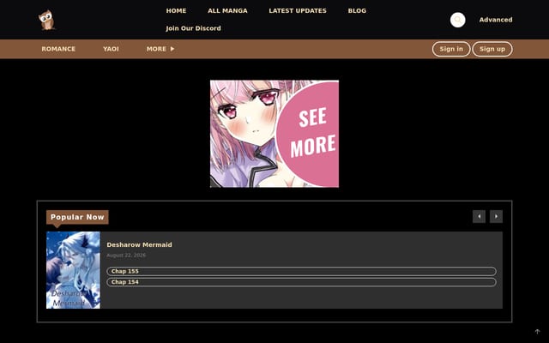Click the Popular Now heading
This screenshot has width=549, height=343.
coord(77,217)
